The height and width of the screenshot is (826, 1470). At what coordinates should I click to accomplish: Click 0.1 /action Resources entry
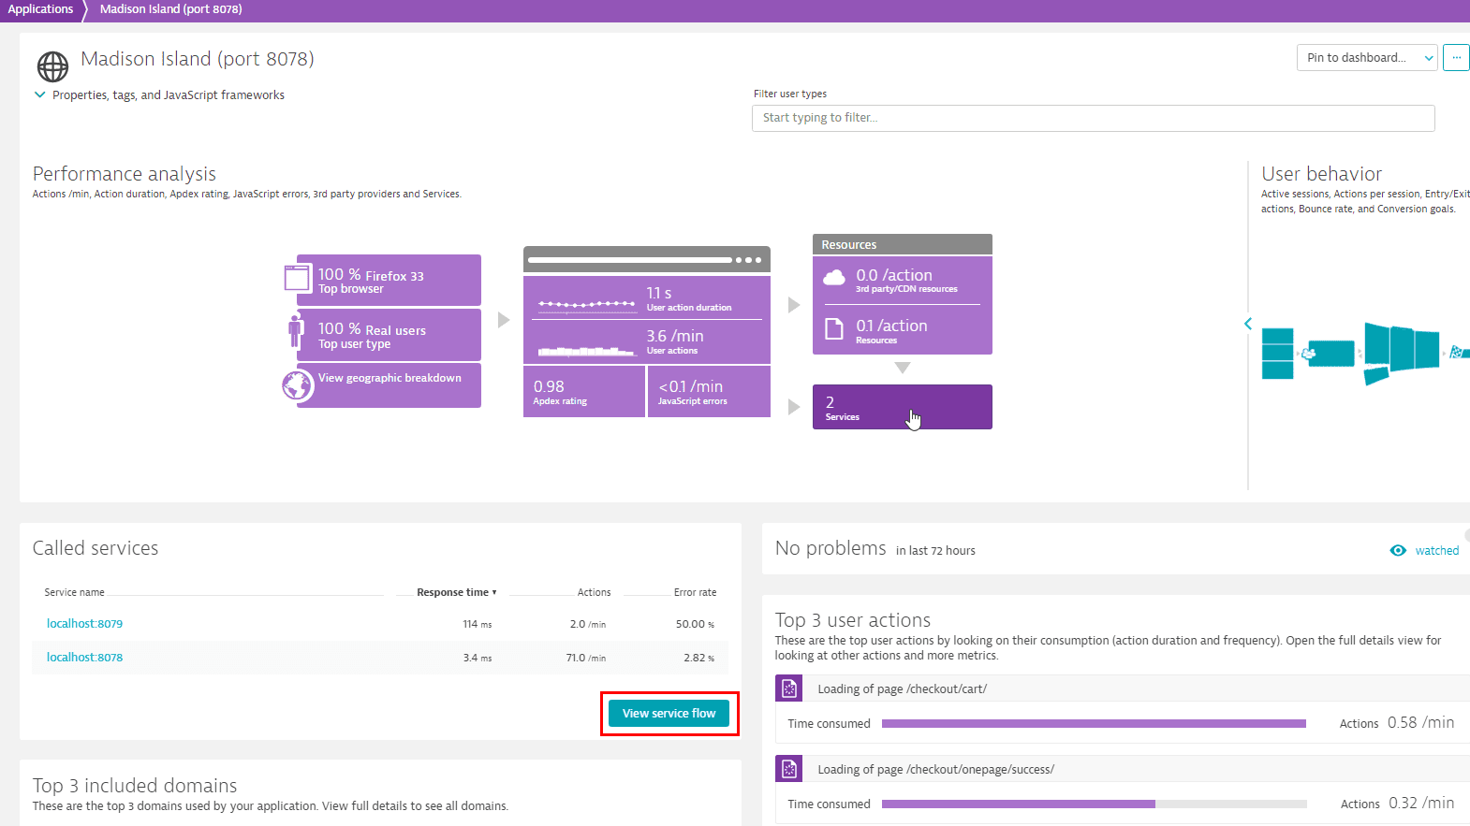coord(902,330)
